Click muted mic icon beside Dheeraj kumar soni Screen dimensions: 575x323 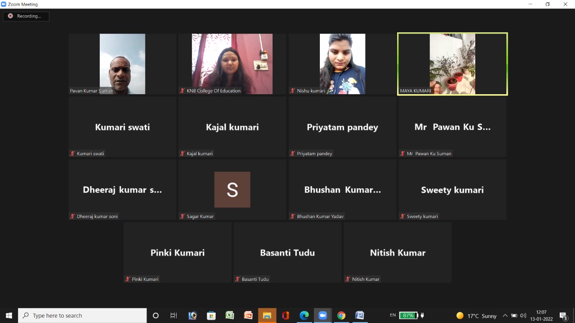click(x=72, y=216)
